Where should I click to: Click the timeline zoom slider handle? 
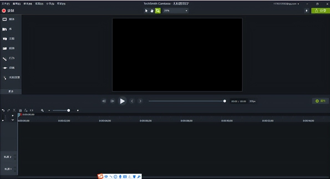click(x=68, y=110)
